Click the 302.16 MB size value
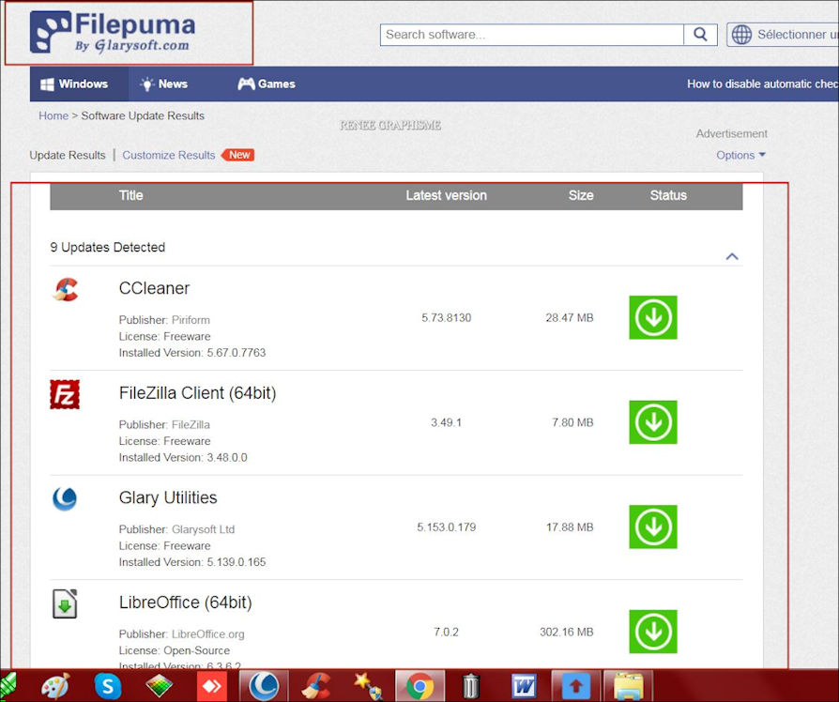 [567, 633]
